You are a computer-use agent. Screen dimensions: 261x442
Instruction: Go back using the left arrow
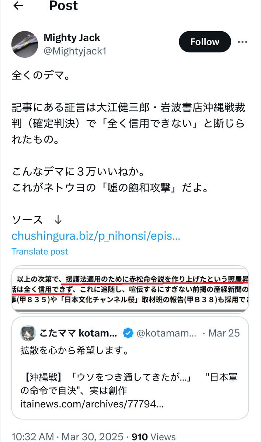(x=18, y=5)
